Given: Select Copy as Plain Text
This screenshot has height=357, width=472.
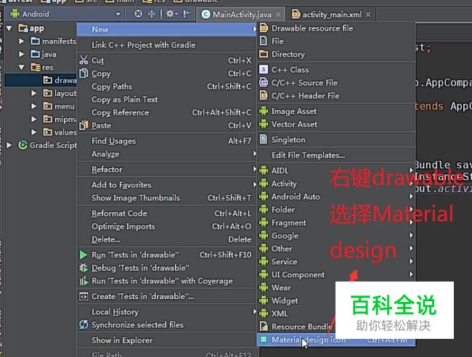Looking at the screenshot, I should coord(167,99).
